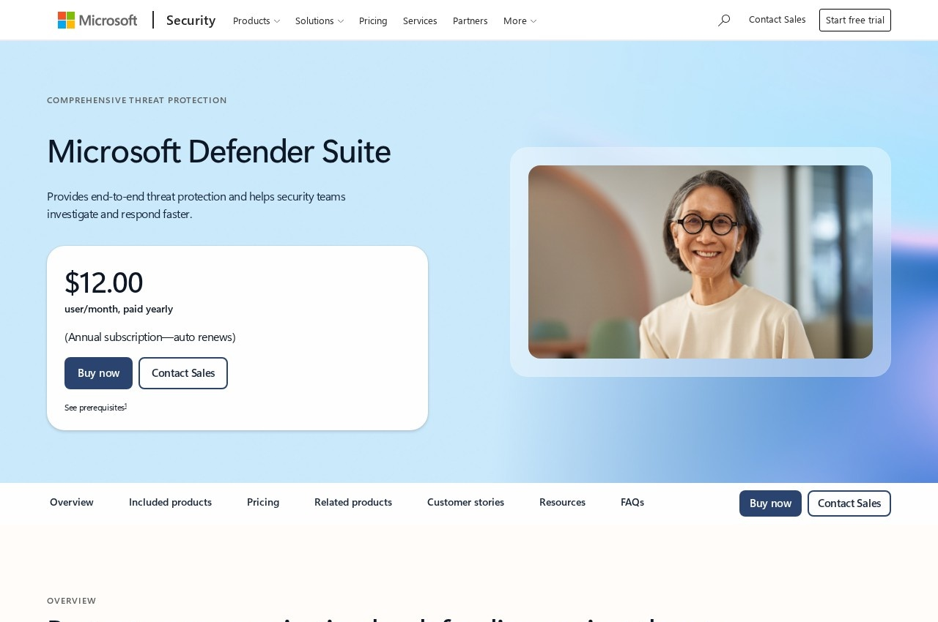Image resolution: width=938 pixels, height=622 pixels.
Task: Click the Start free trial button
Action: point(855,20)
